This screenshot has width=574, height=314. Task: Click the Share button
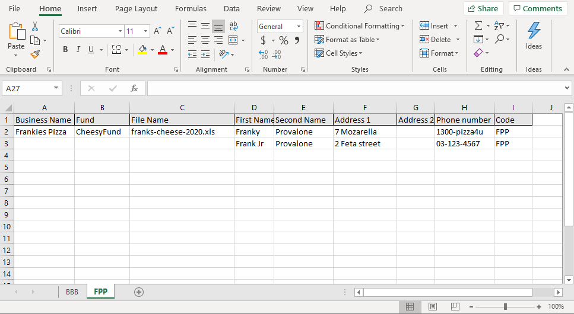pos(483,8)
